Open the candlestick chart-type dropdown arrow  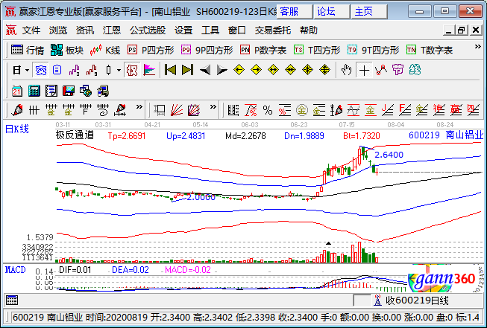[x=119, y=71]
